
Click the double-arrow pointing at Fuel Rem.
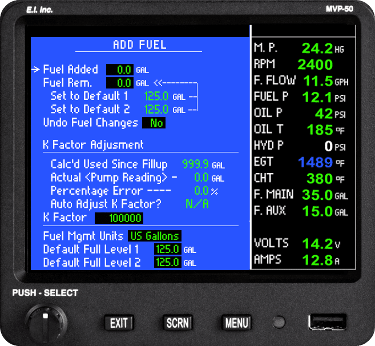coord(158,83)
